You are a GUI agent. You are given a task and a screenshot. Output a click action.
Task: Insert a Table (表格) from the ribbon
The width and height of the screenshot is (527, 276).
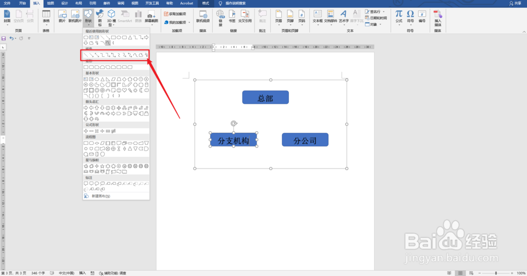pyautogui.click(x=46, y=16)
